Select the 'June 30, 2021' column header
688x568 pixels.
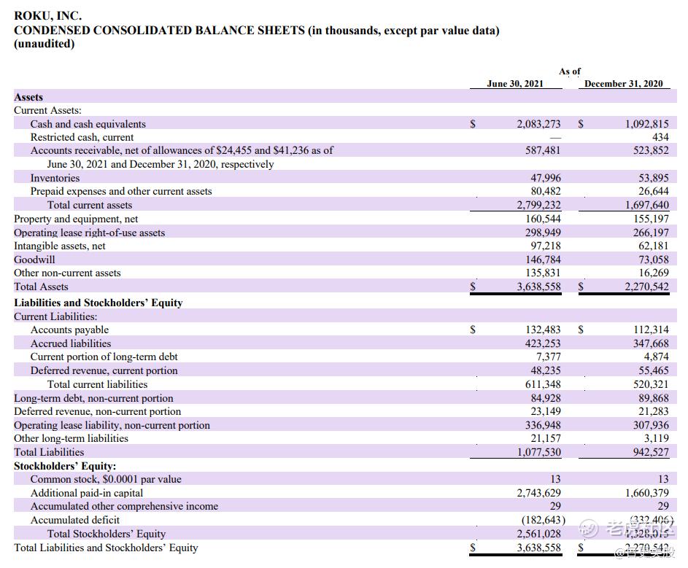coord(515,83)
